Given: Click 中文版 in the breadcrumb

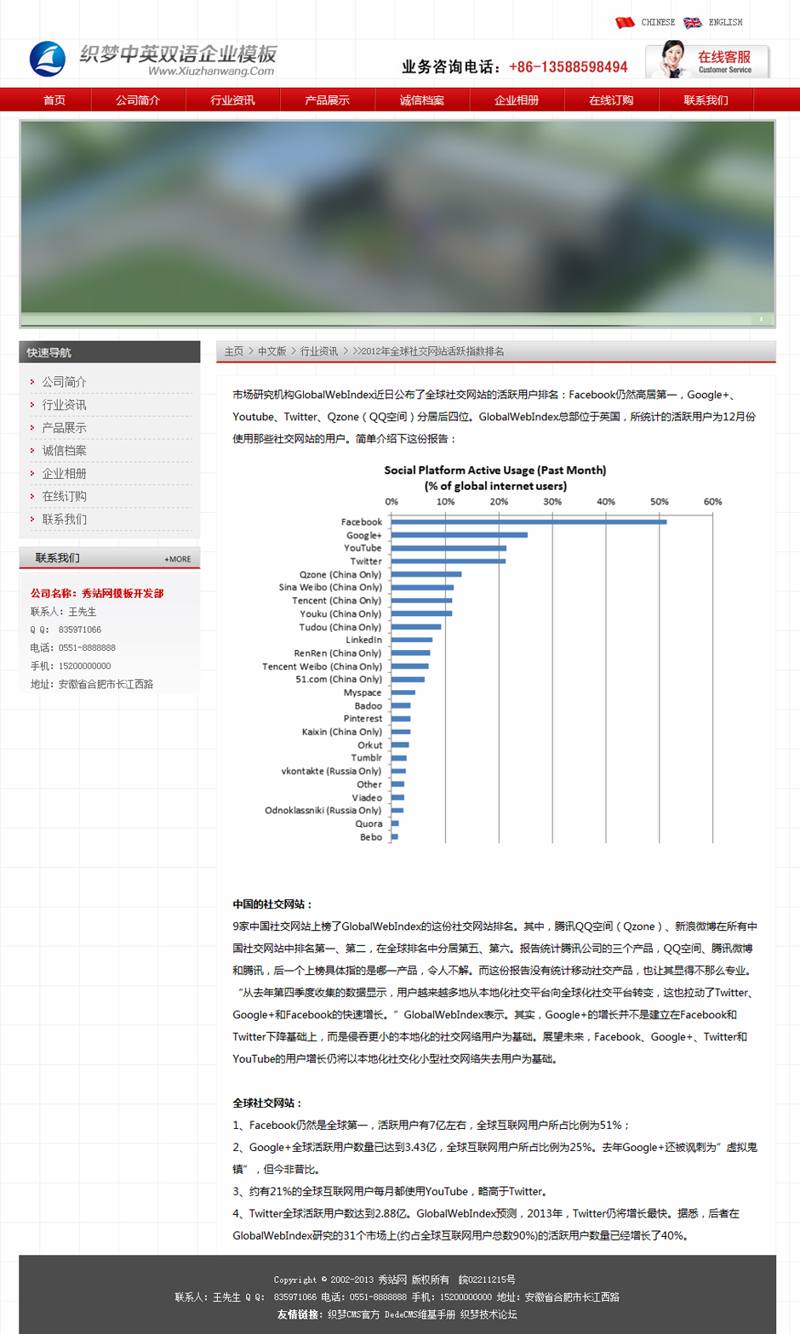Looking at the screenshot, I should [x=272, y=351].
